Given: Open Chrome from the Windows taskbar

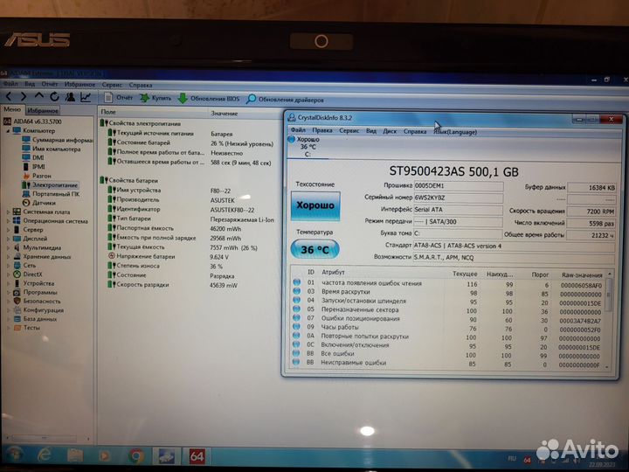Looking at the screenshot, I should tap(136, 455).
